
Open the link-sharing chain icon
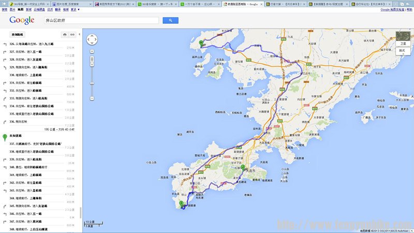coord(73,34)
